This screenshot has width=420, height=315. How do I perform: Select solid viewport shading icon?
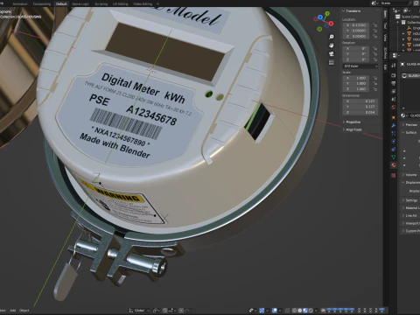(300, 311)
